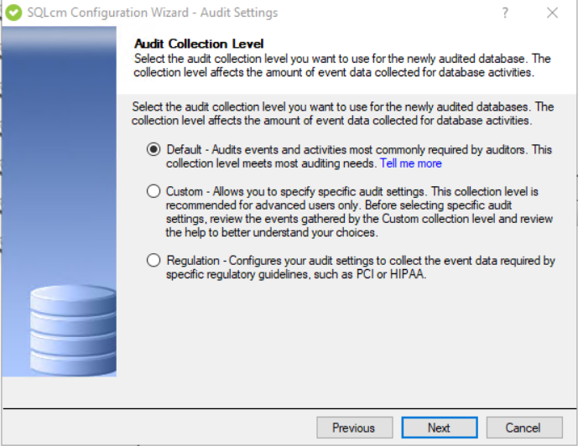
Task: Click the question mark help button
Action: [x=505, y=13]
